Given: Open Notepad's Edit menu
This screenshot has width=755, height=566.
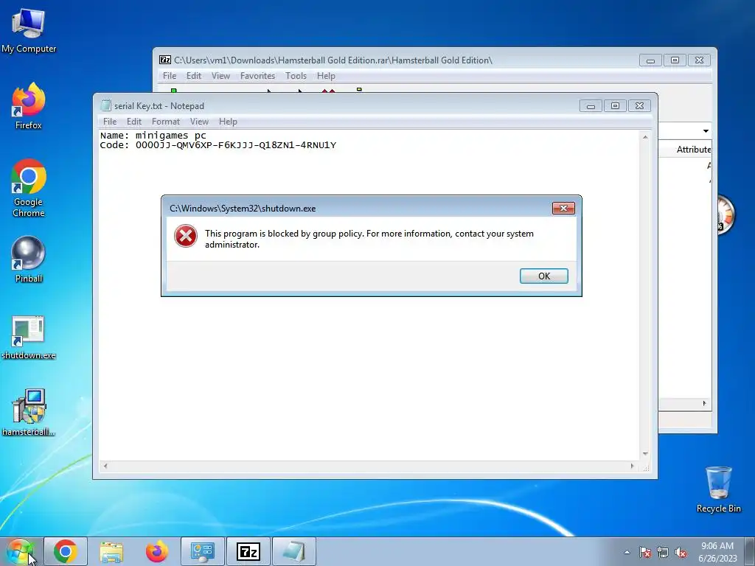Looking at the screenshot, I should (134, 122).
